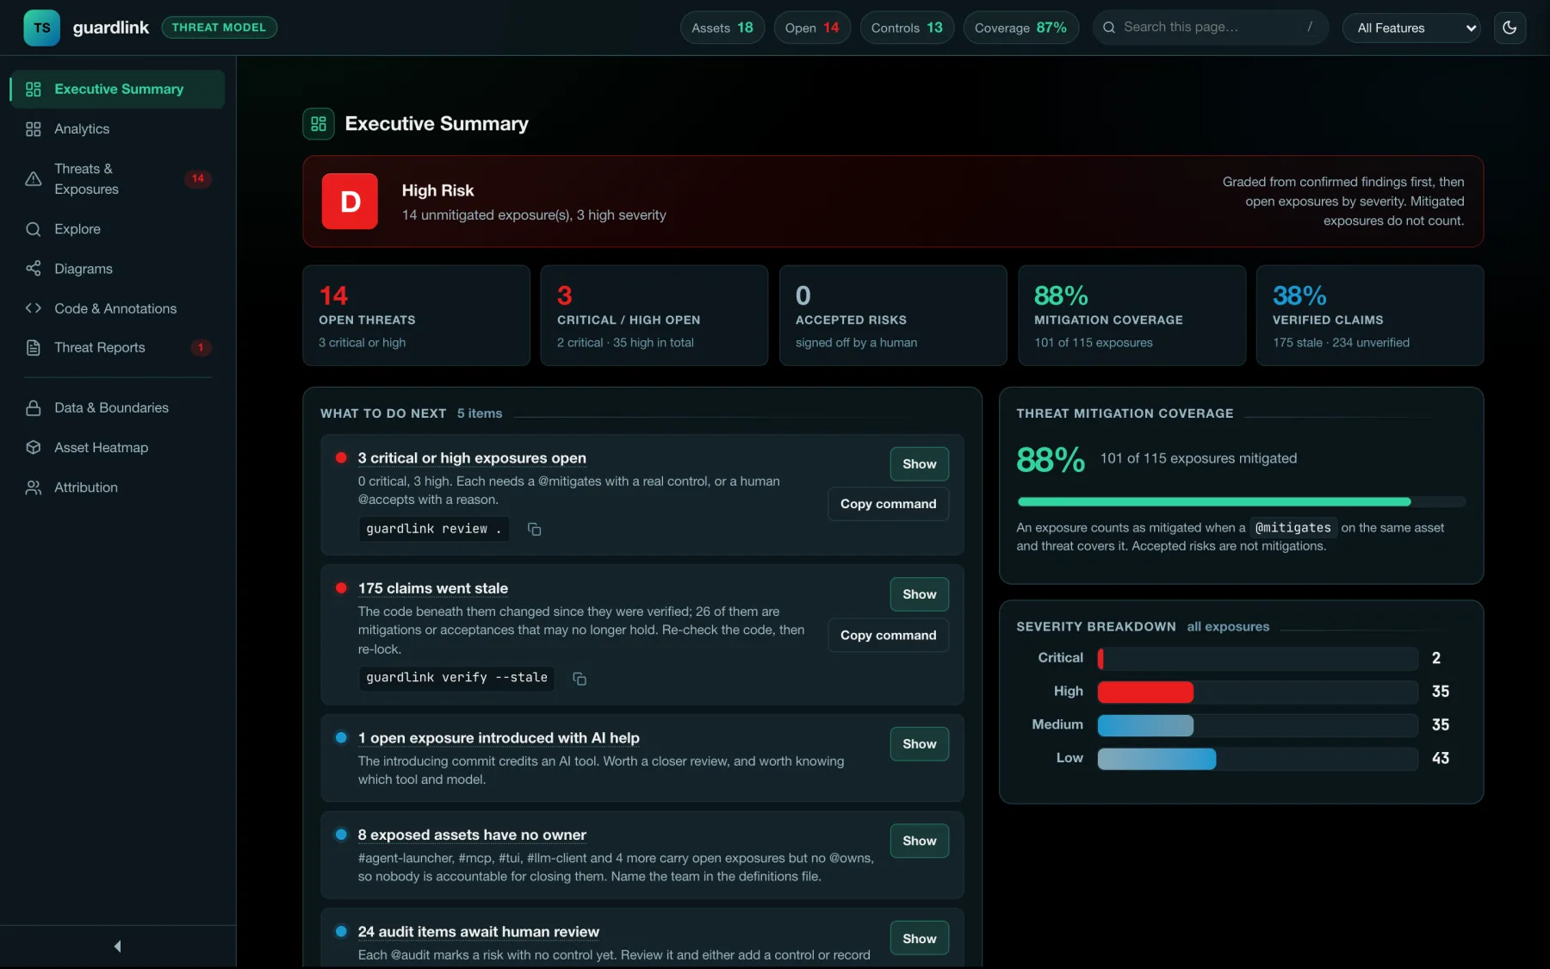The height and width of the screenshot is (969, 1550).
Task: Click the Low severity bar
Action: 1156,759
